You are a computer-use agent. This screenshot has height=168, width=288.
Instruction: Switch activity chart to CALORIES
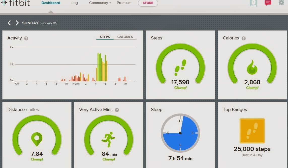tap(125, 37)
